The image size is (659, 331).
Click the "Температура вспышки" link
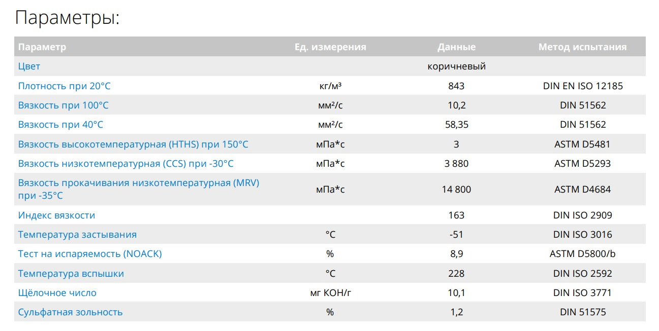pos(71,274)
